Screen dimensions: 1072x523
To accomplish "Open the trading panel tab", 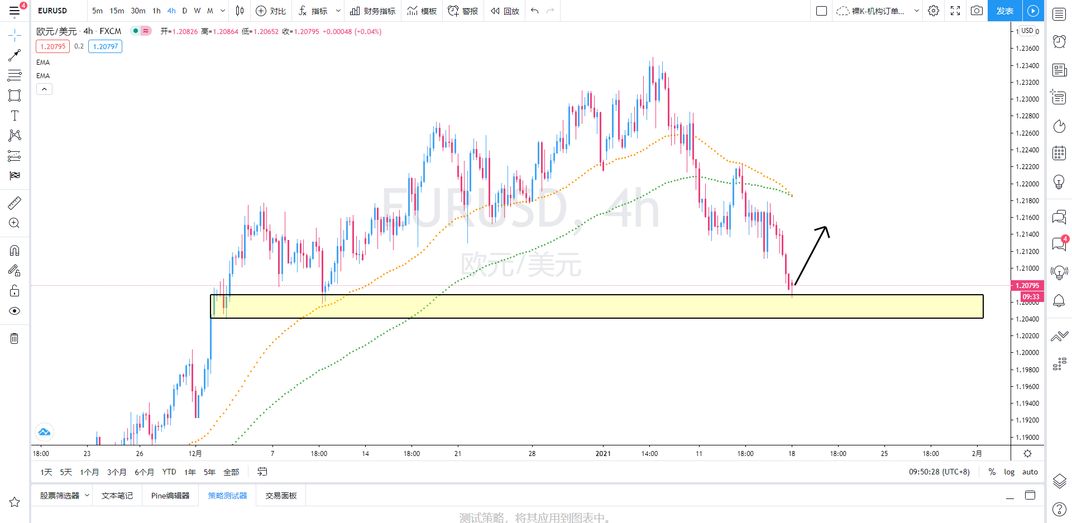I will tap(281, 496).
